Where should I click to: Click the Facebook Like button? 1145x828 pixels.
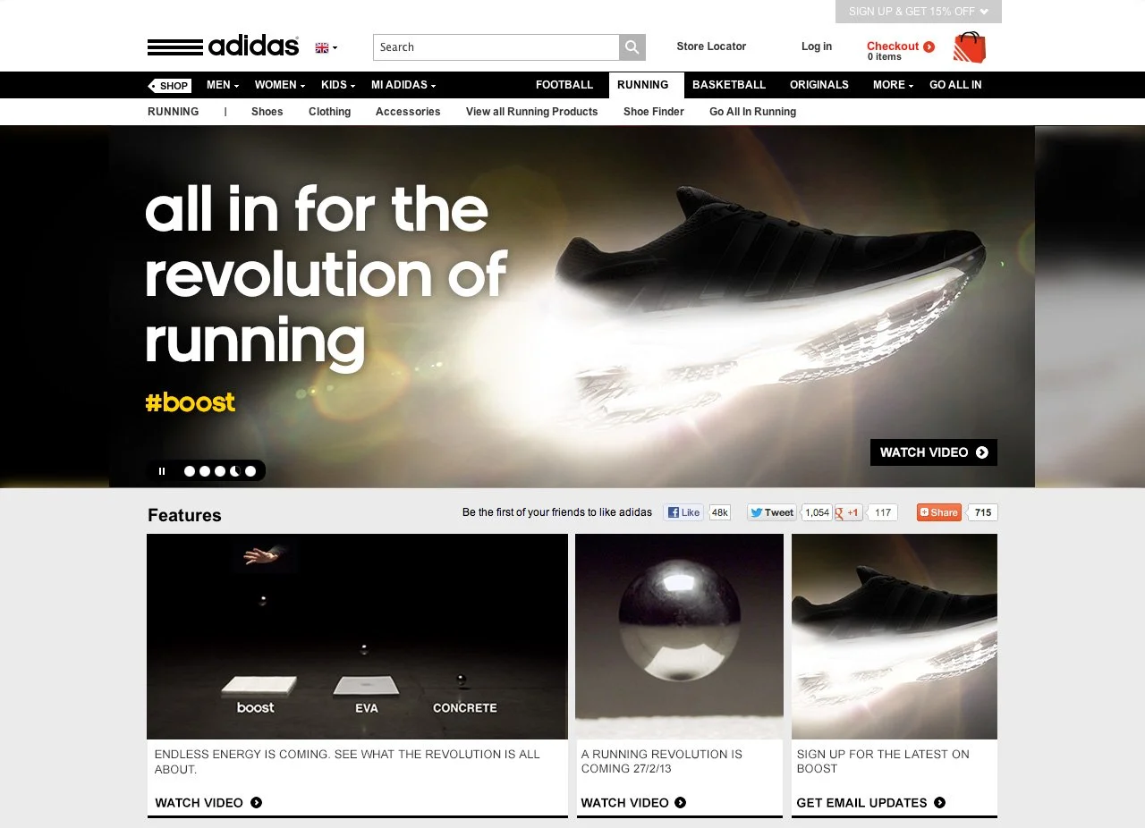point(683,512)
